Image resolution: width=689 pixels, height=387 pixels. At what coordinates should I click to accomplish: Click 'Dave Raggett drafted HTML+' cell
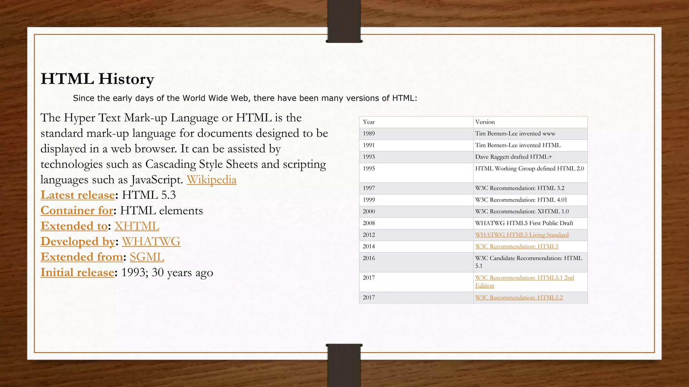click(530, 157)
